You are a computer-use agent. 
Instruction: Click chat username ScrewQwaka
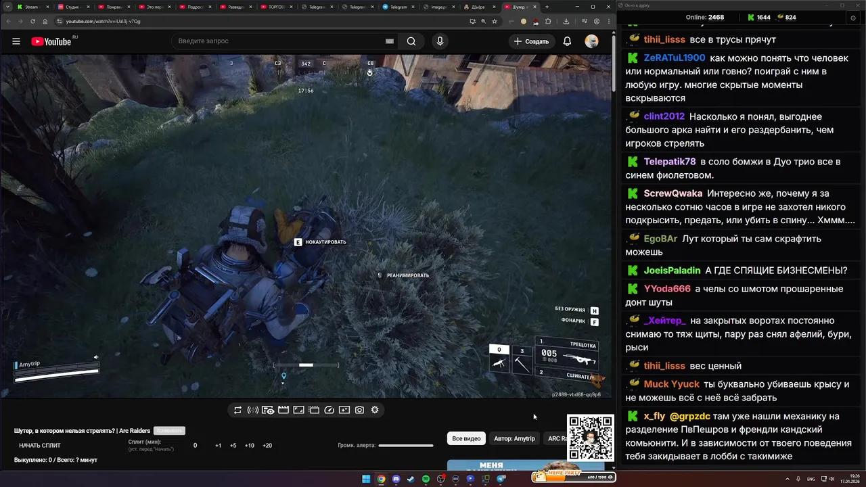pyautogui.click(x=673, y=193)
